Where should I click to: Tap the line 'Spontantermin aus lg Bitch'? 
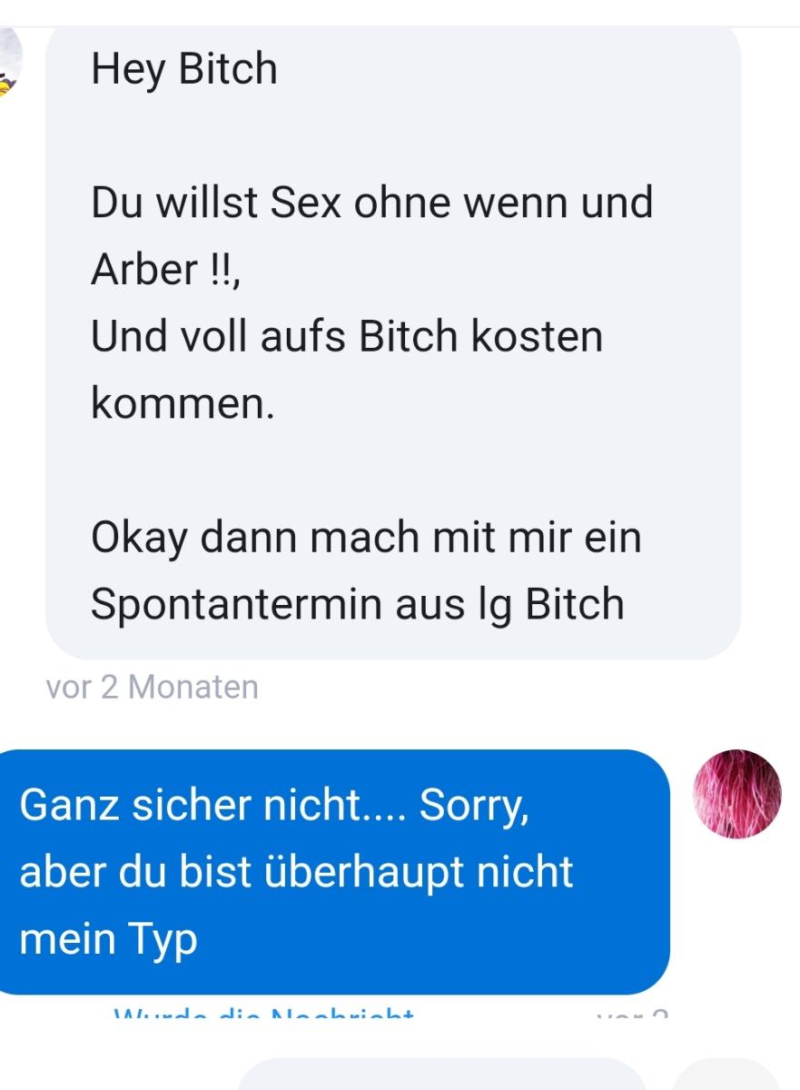358,604
